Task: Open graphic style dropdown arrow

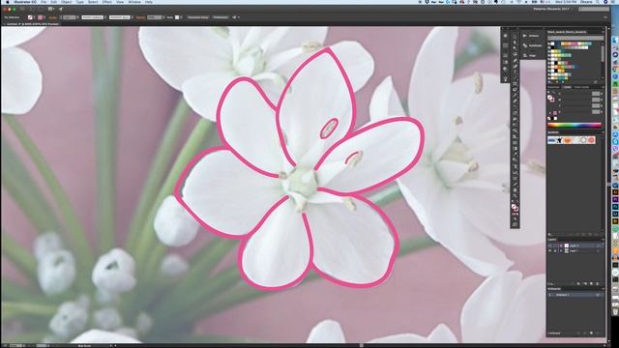Action: (181, 17)
